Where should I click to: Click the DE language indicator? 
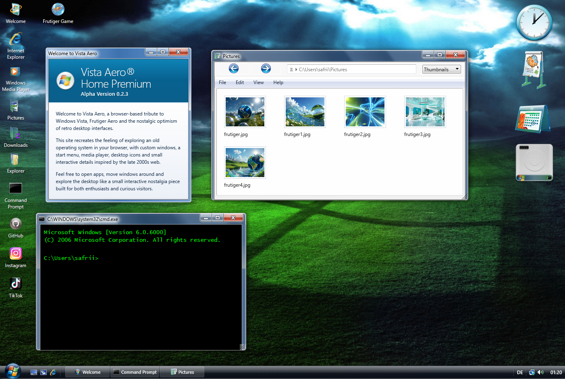520,373
